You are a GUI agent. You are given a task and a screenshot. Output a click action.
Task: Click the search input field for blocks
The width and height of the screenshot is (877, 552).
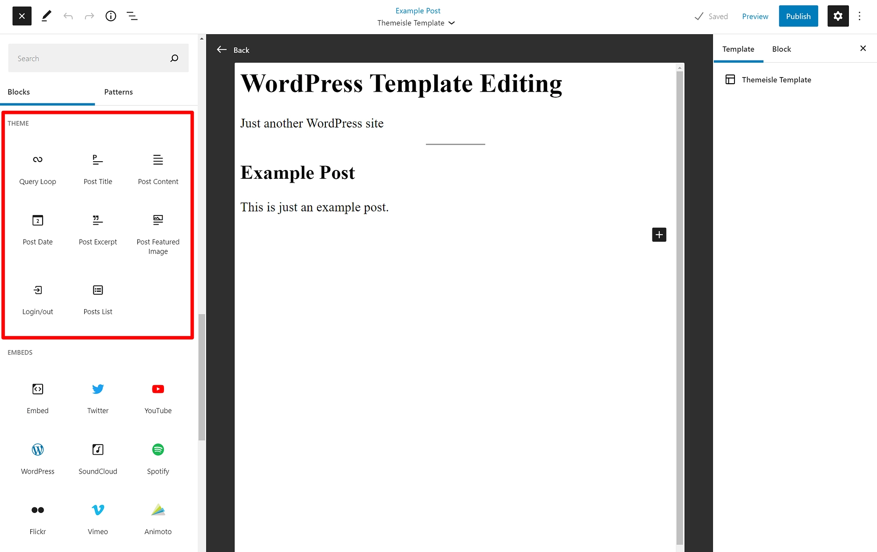tap(97, 58)
